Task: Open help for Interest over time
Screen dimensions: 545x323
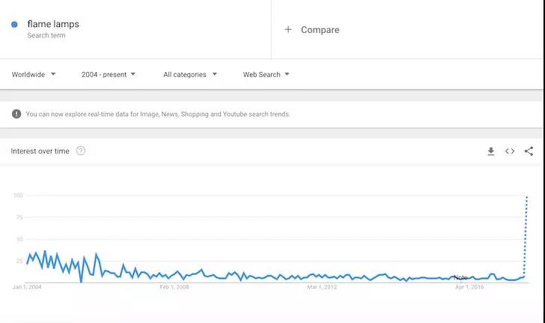Action: tap(81, 151)
